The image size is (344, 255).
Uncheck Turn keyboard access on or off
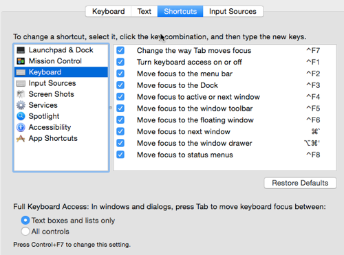(x=120, y=62)
